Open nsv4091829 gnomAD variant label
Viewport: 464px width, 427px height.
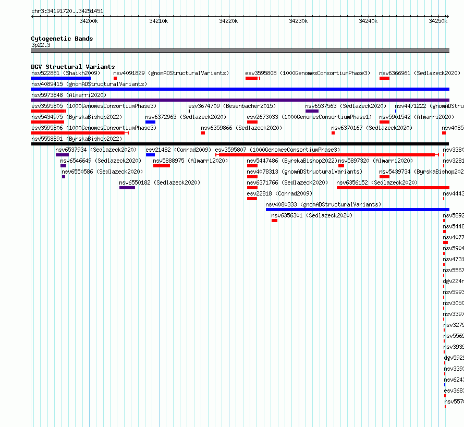click(171, 73)
